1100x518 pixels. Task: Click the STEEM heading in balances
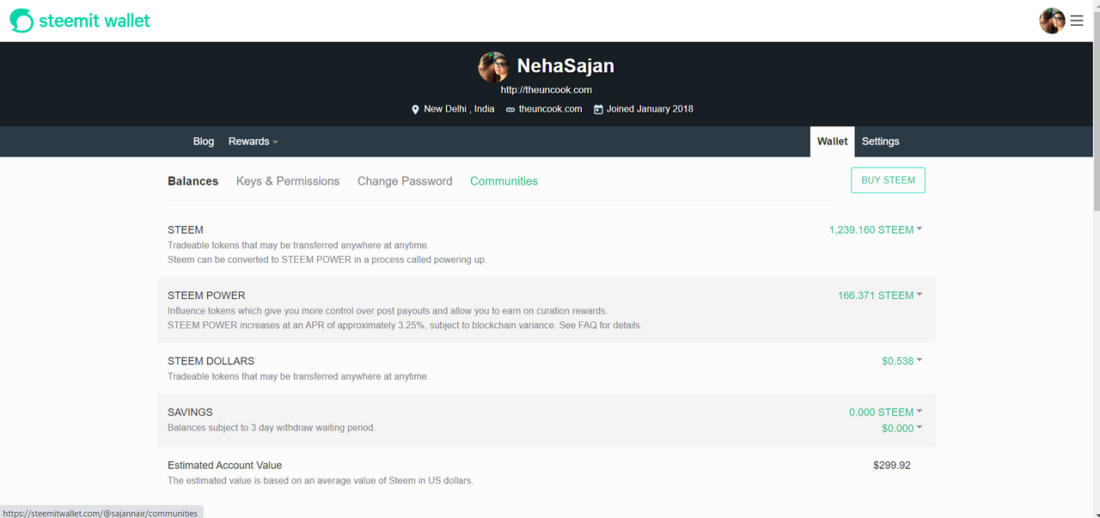(186, 230)
